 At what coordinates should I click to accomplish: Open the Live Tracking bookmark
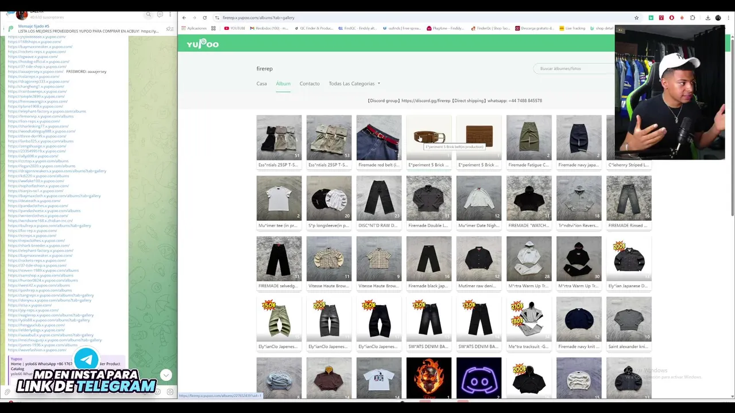572,28
